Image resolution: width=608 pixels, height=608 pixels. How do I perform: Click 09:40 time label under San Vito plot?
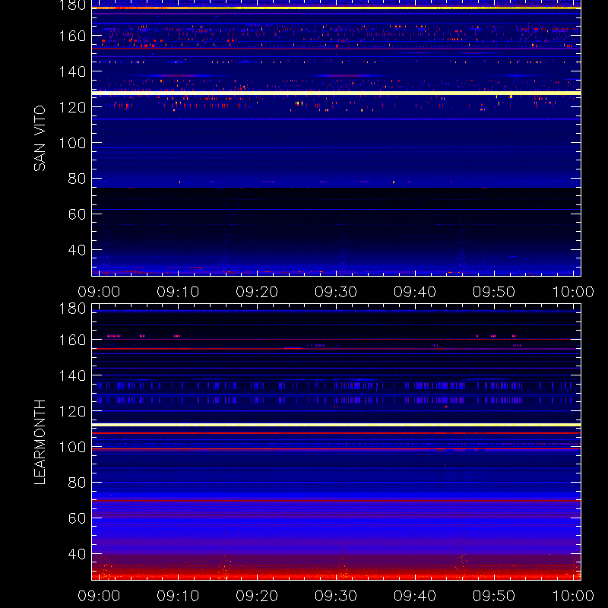(x=415, y=292)
